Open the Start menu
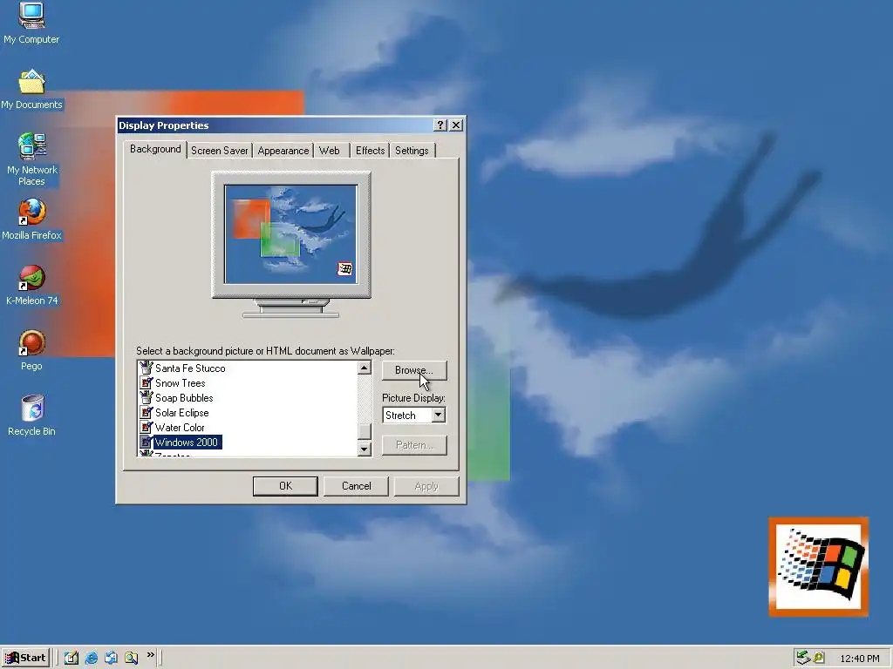The image size is (893, 669). pyautogui.click(x=25, y=658)
